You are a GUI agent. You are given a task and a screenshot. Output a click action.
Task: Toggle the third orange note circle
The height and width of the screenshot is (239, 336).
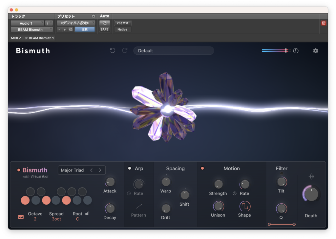click(66, 200)
